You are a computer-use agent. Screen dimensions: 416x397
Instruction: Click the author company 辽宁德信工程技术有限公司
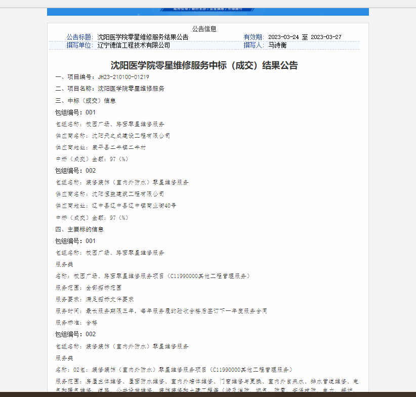click(x=134, y=45)
